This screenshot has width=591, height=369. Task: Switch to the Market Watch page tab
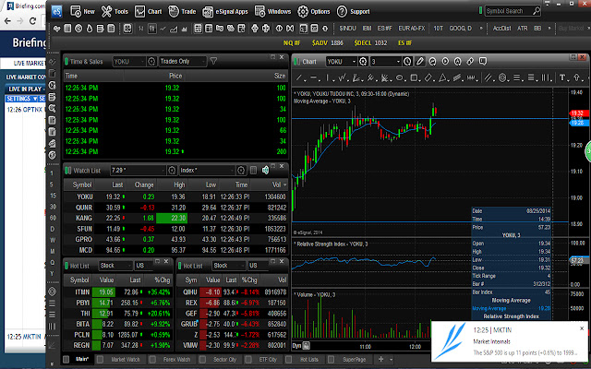coord(121,359)
